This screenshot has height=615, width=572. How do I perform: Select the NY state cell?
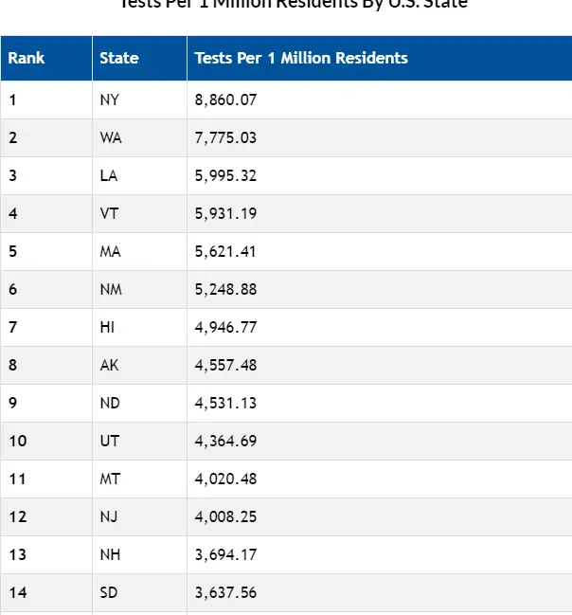pyautogui.click(x=110, y=99)
